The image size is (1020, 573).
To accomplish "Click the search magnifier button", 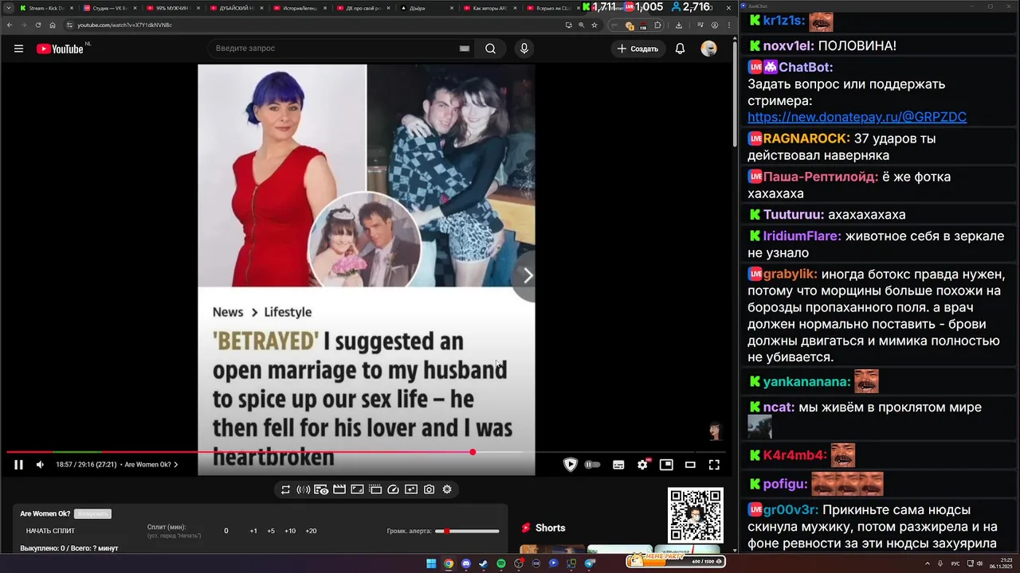I will 491,49.
